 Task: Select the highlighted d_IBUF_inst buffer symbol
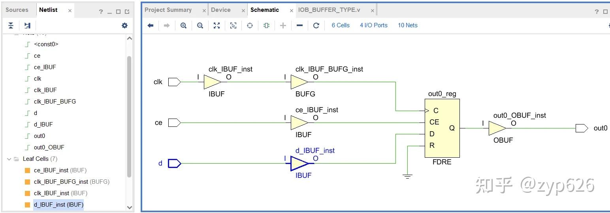[299, 163]
